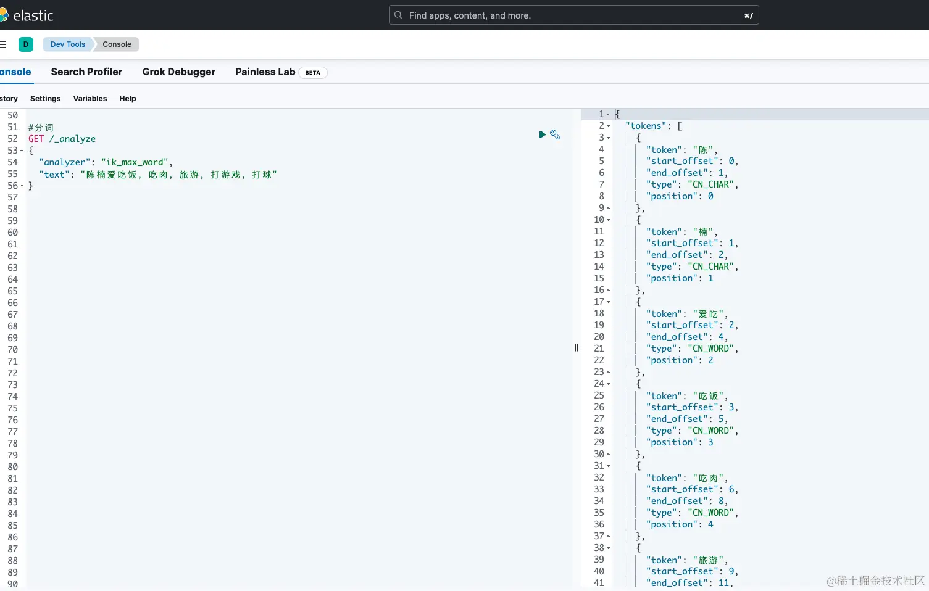Click the GET /_analyze request line
The height and width of the screenshot is (591, 929).
62,139
